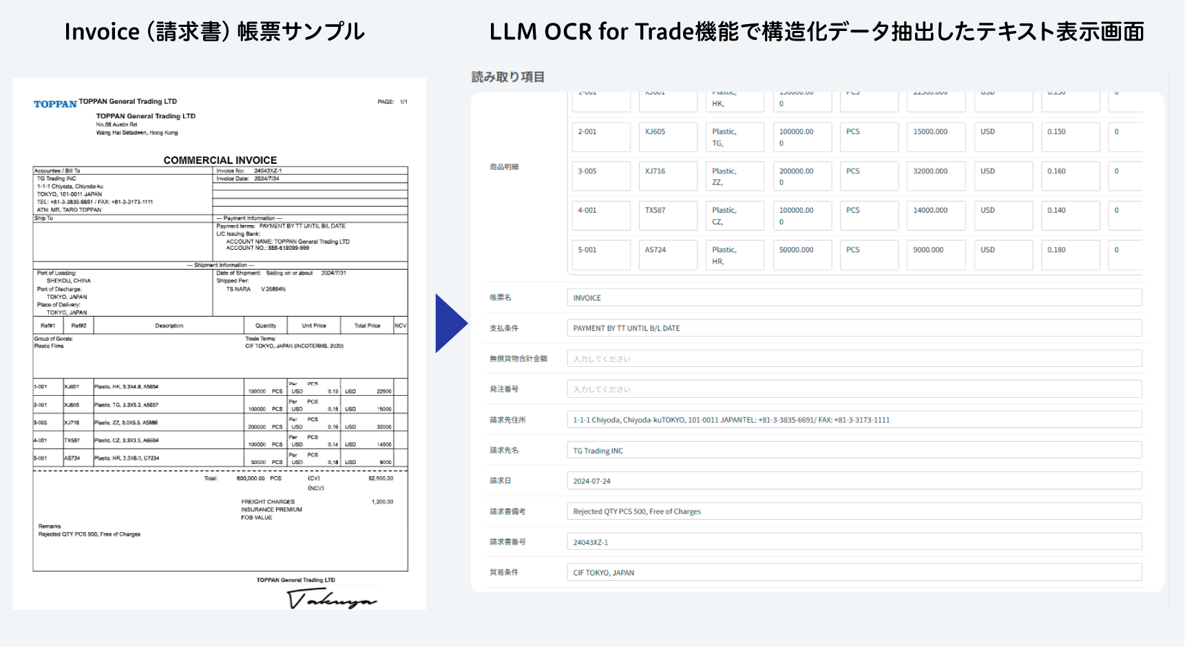Click the 2-001 cell in the item table
This screenshot has width=1185, height=647.
(x=601, y=136)
